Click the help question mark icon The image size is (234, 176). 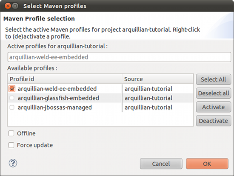click(x=13, y=163)
